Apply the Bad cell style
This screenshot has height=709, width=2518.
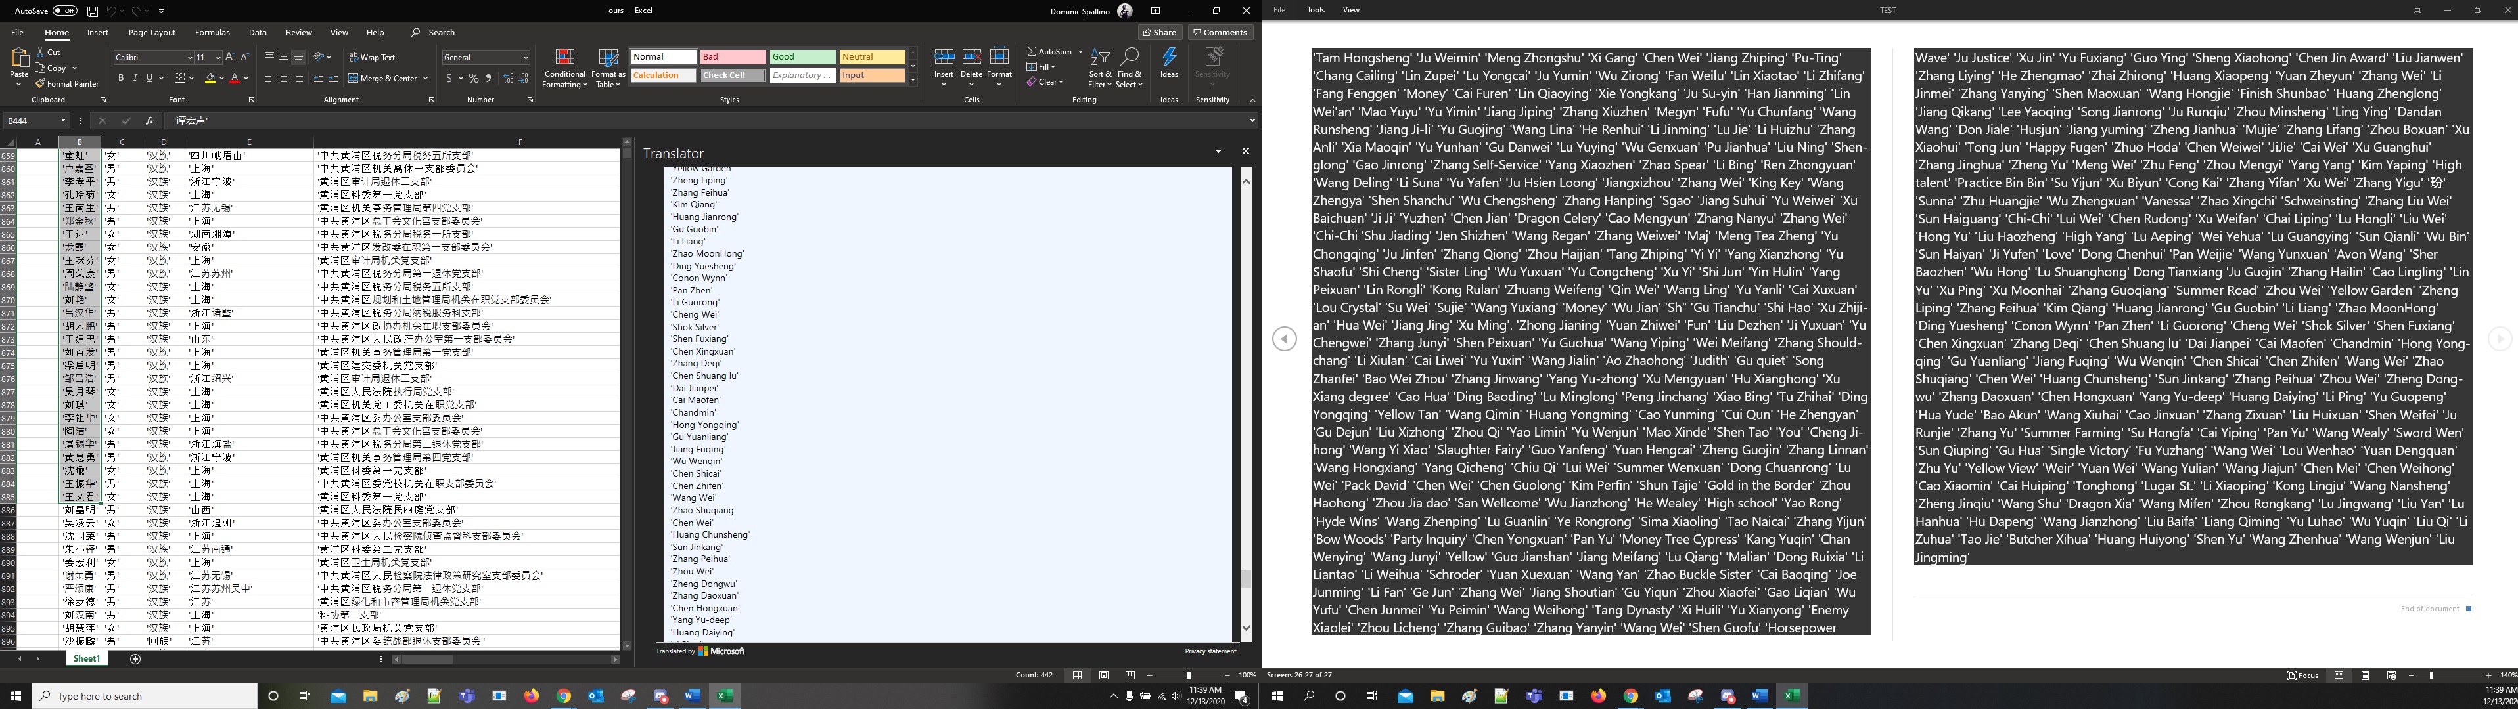[733, 58]
